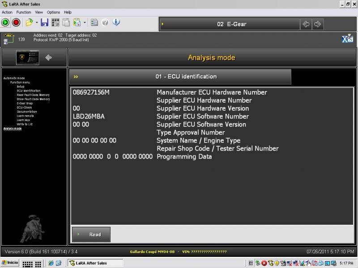Click the Read button
This screenshot has width=358, height=268.
91,234
